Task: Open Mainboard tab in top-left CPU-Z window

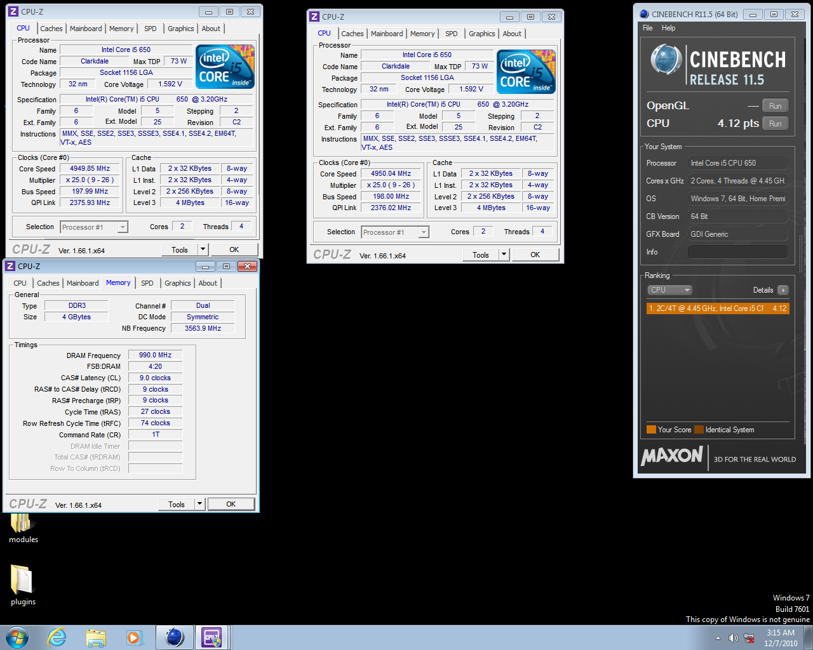Action: [86, 29]
